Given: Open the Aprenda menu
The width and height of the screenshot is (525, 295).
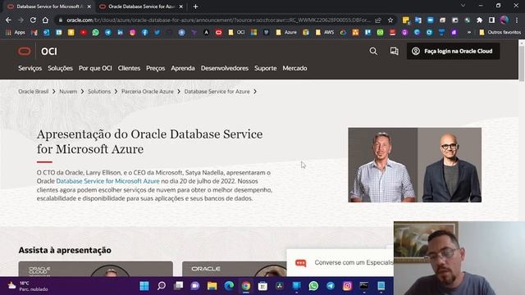Looking at the screenshot, I should pyautogui.click(x=183, y=68).
